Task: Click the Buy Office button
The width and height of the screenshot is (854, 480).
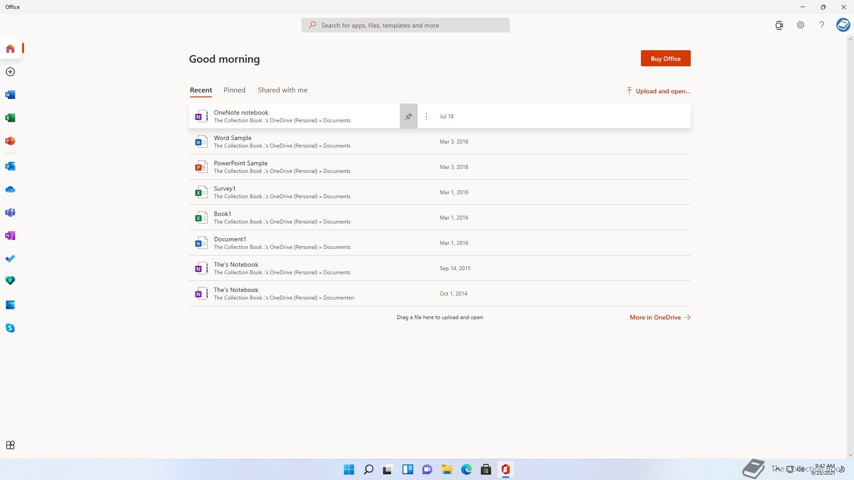Action: tap(665, 58)
